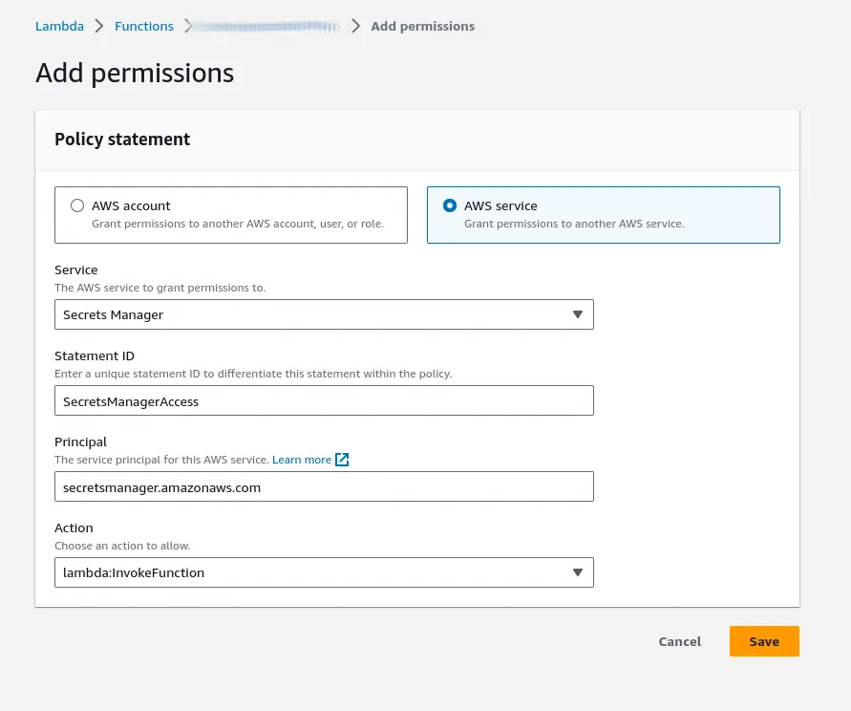Screen dimensions: 851x711
Task: Click the Service dropdown arrow icon
Action: click(x=578, y=314)
